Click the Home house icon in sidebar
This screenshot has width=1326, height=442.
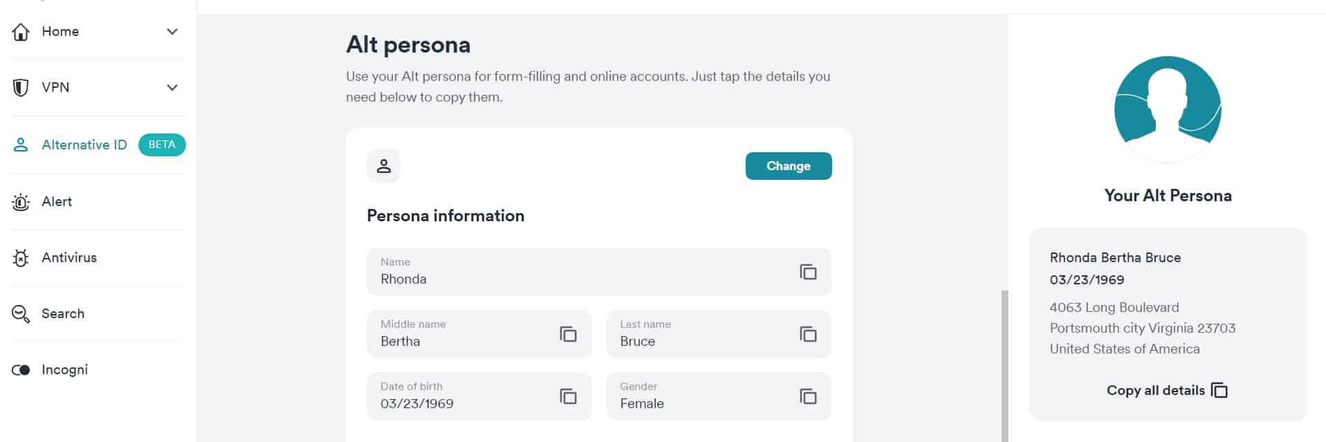pyautogui.click(x=21, y=32)
